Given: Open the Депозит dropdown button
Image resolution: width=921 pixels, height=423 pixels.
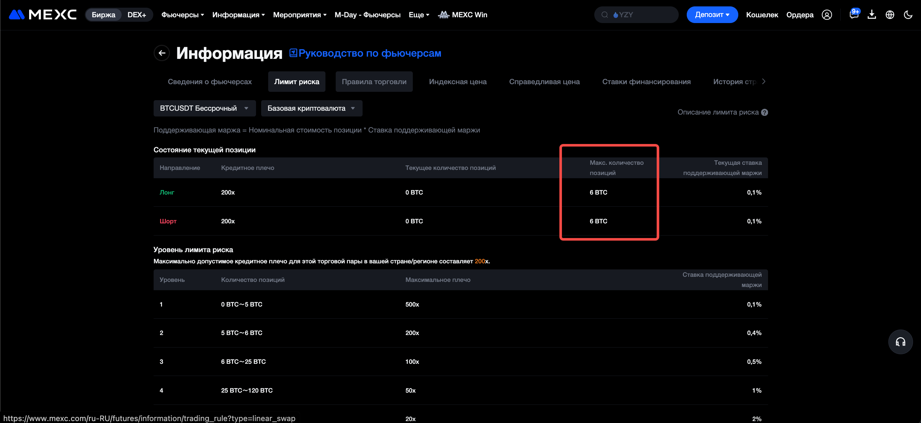Looking at the screenshot, I should (712, 15).
